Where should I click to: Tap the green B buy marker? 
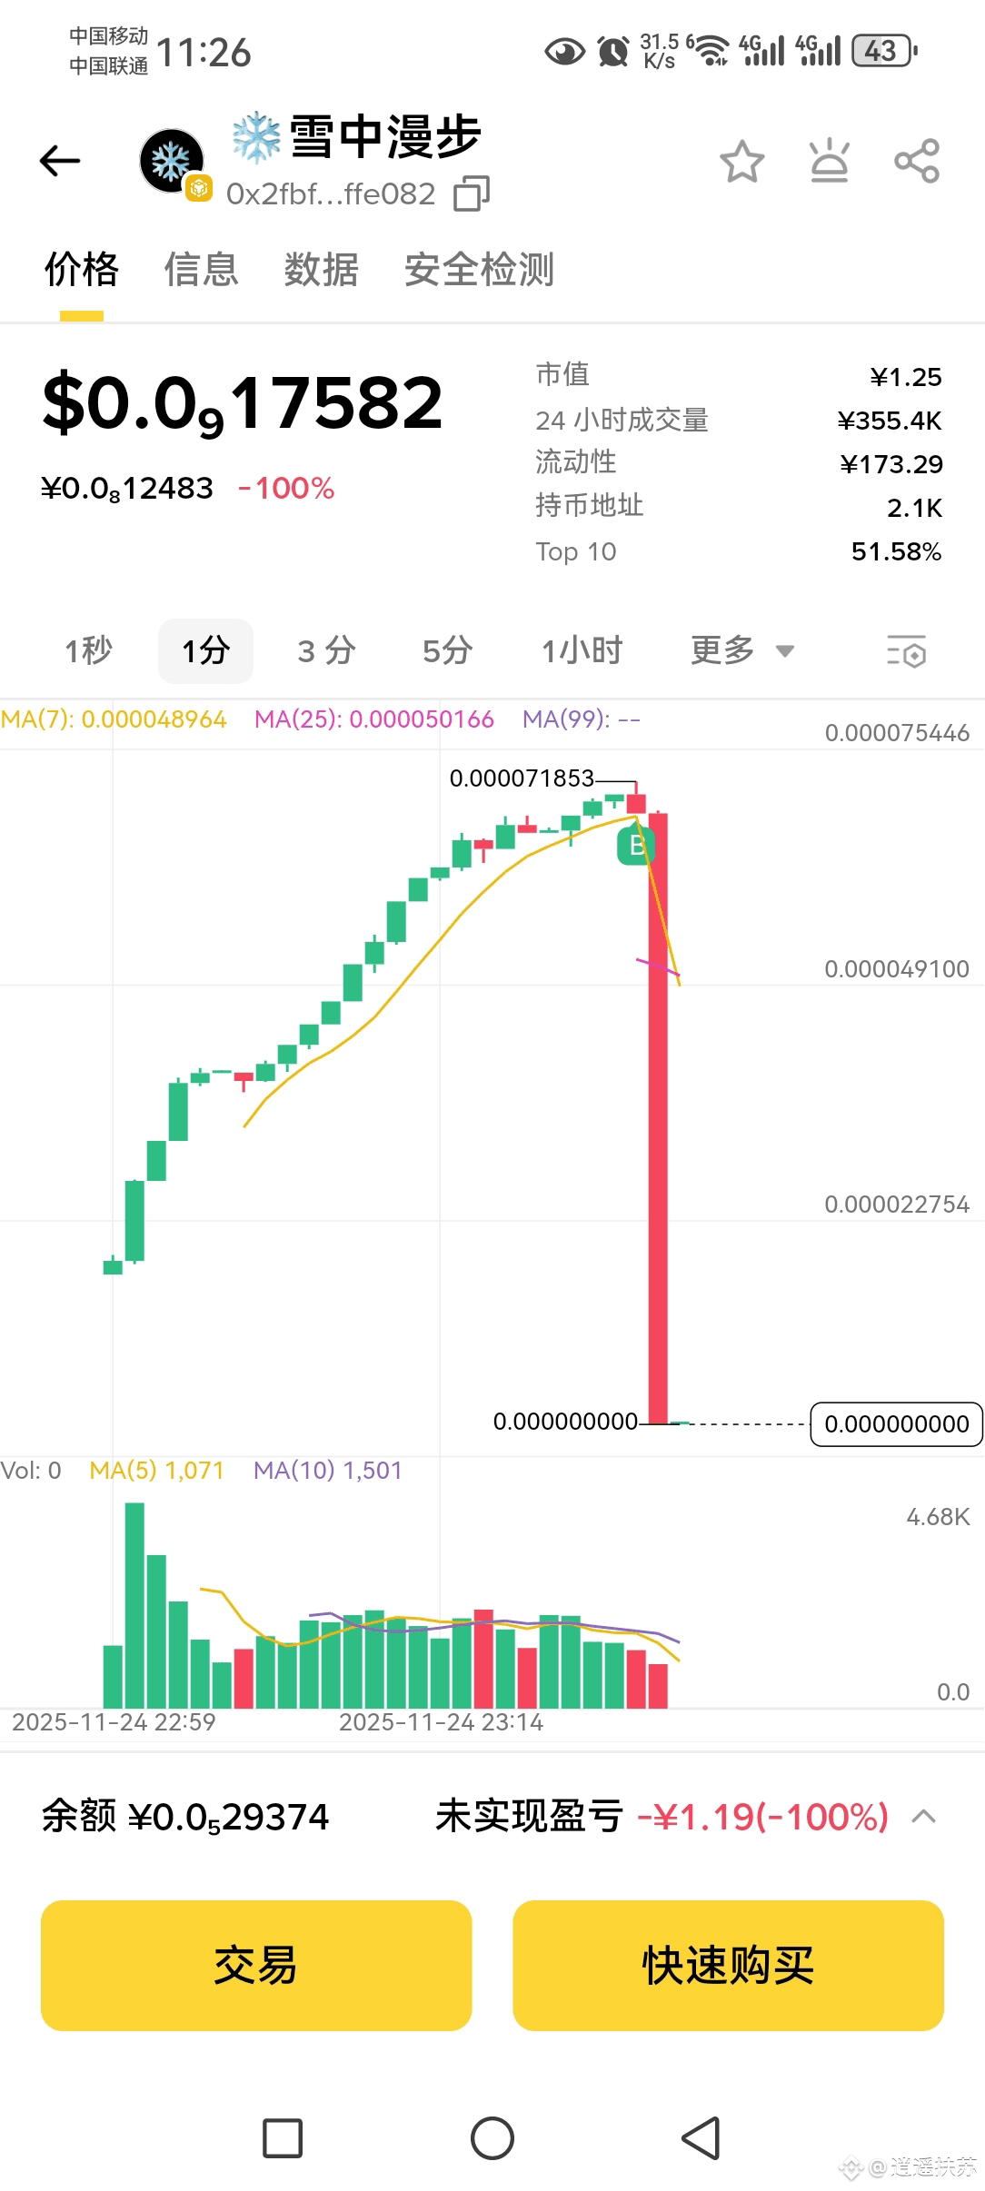(636, 847)
